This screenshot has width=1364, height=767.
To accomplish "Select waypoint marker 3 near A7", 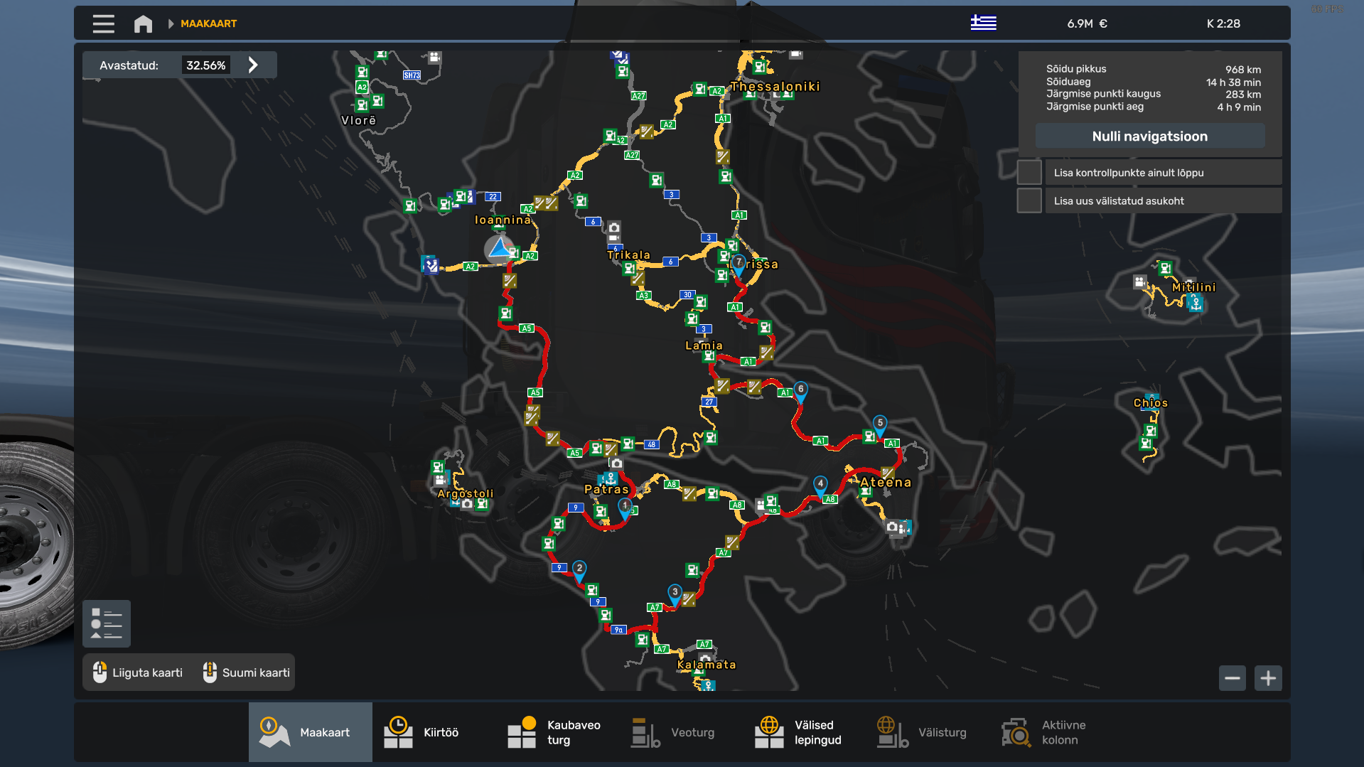I will pyautogui.click(x=675, y=594).
